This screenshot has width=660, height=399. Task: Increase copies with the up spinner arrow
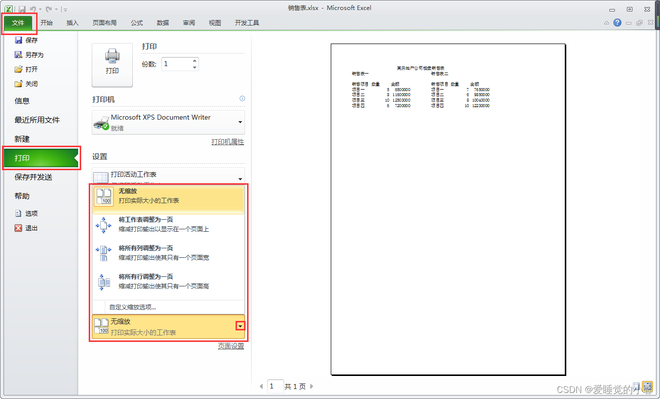tap(195, 61)
